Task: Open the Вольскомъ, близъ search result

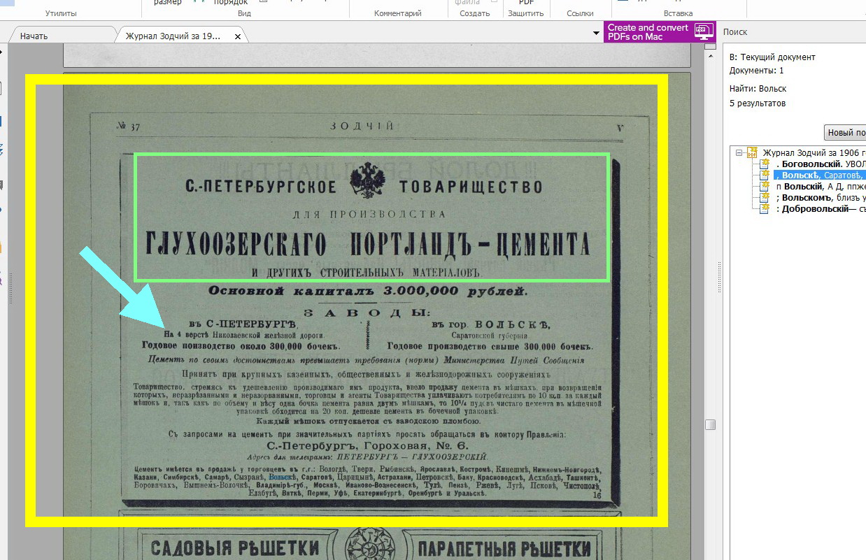Action: pyautogui.click(x=821, y=198)
